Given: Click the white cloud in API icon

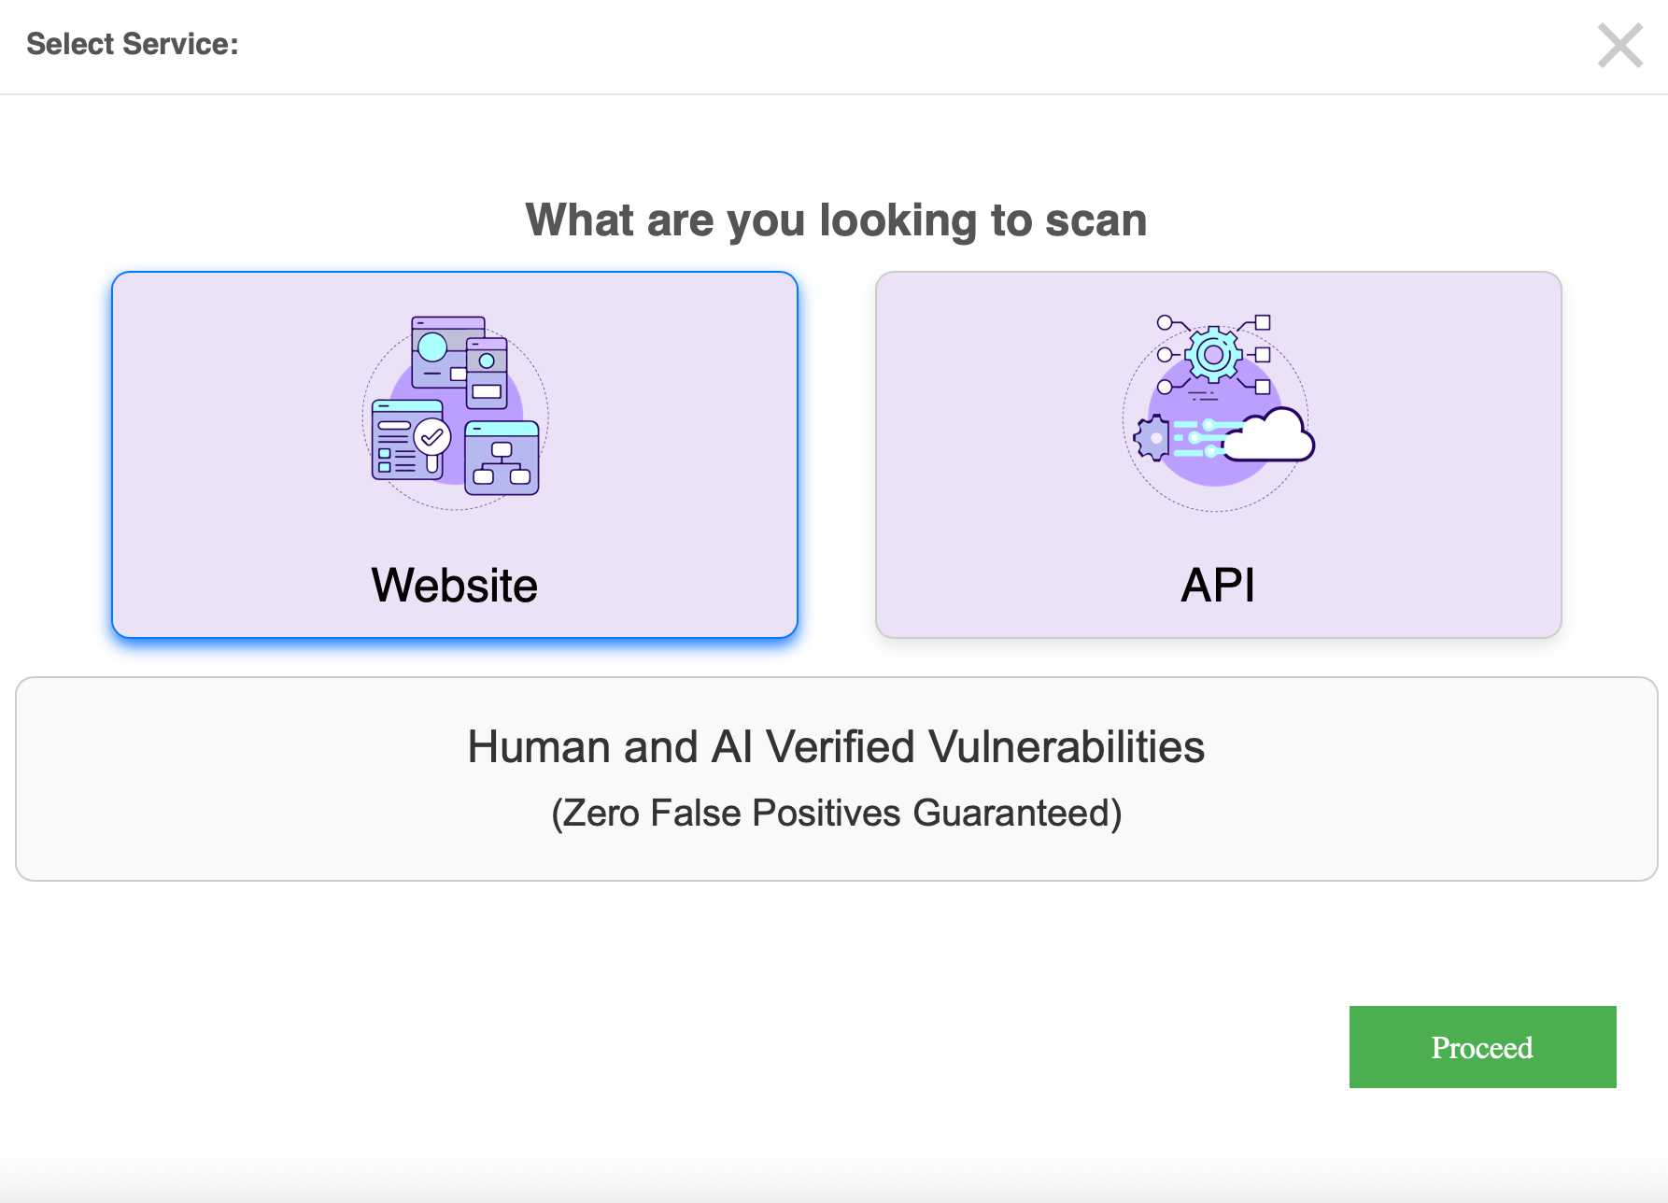Looking at the screenshot, I should tap(1272, 436).
